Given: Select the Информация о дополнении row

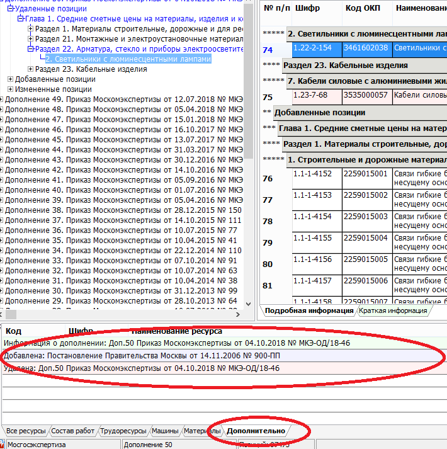Looking at the screenshot, I should click(225, 343).
